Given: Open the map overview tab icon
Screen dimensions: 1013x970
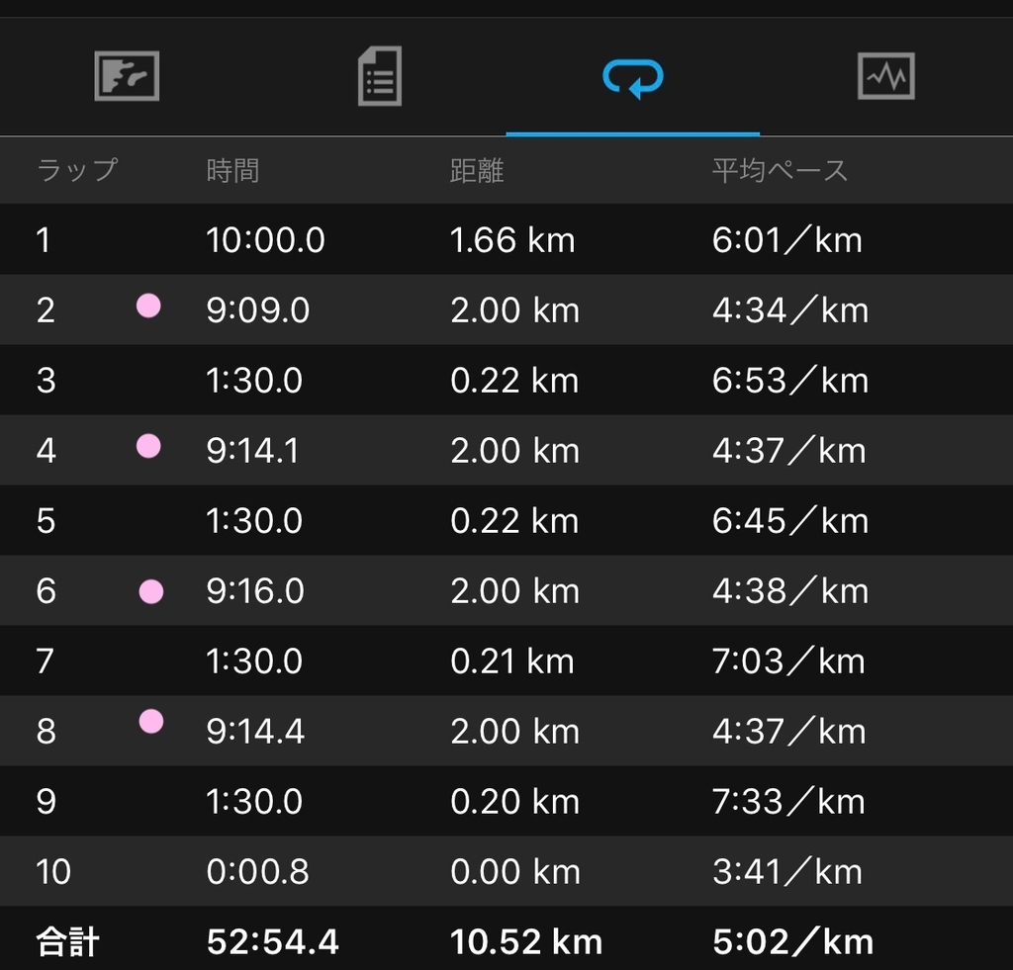Looking at the screenshot, I should click(127, 76).
